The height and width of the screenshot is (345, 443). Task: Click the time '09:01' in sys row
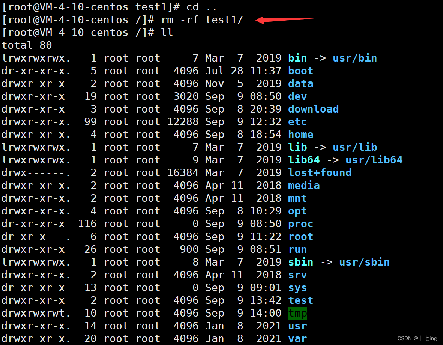266,287
